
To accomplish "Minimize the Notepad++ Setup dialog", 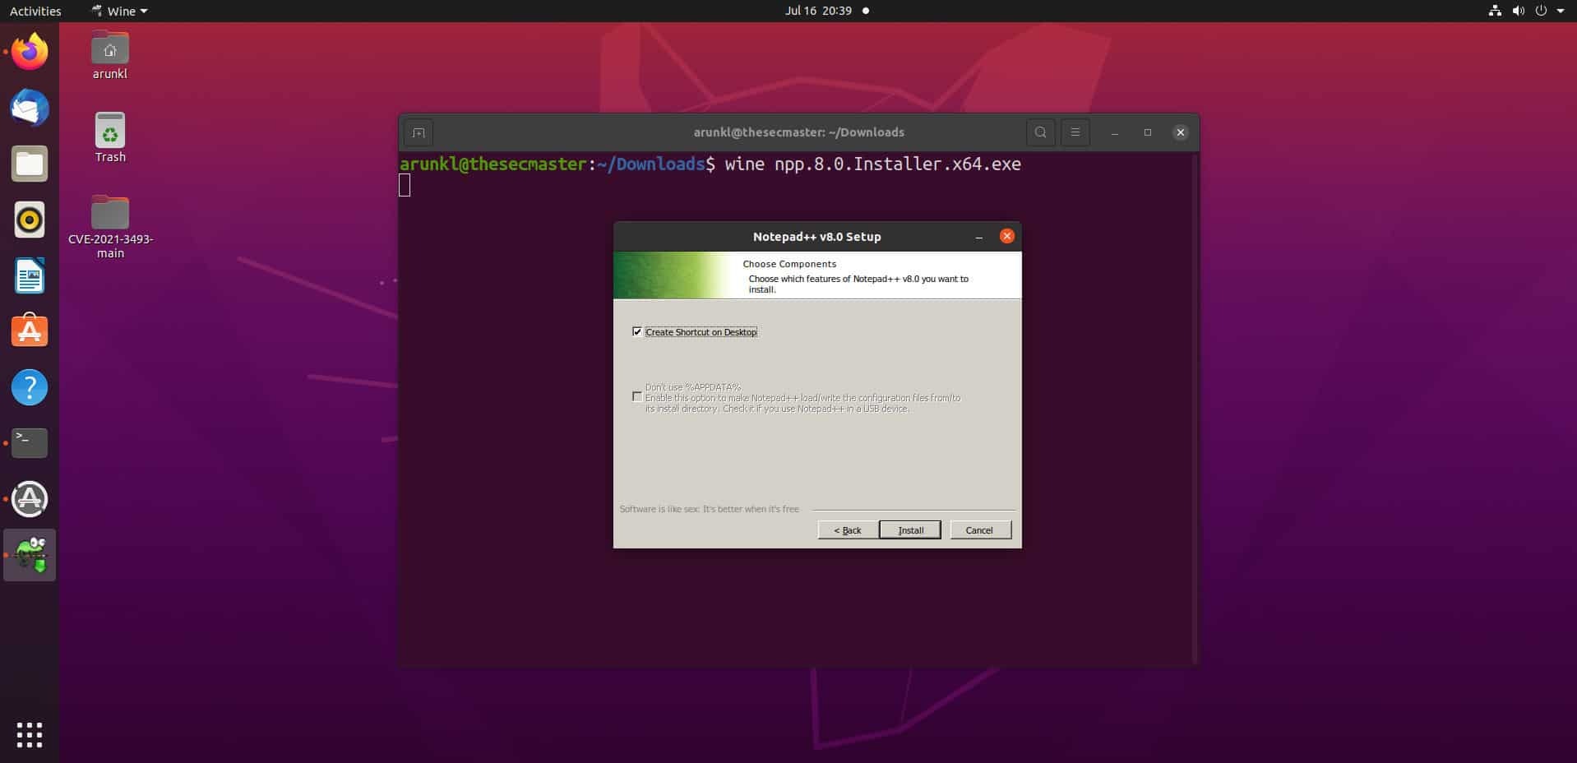I will [x=978, y=237].
